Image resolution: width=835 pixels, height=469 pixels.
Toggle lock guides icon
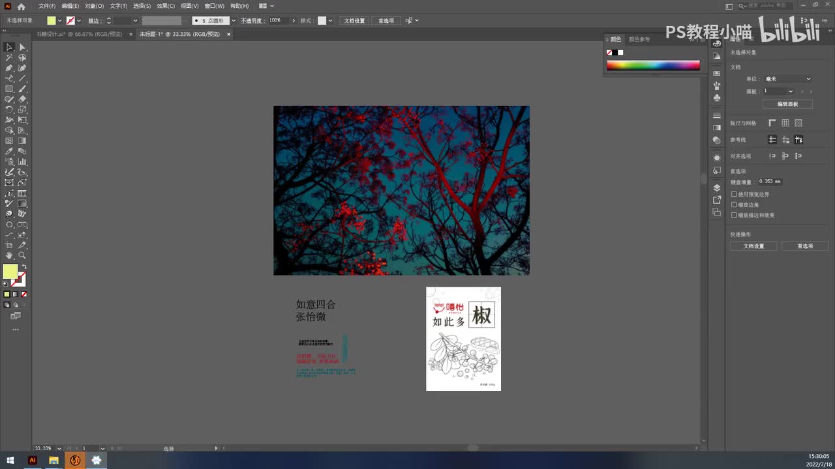[785, 139]
